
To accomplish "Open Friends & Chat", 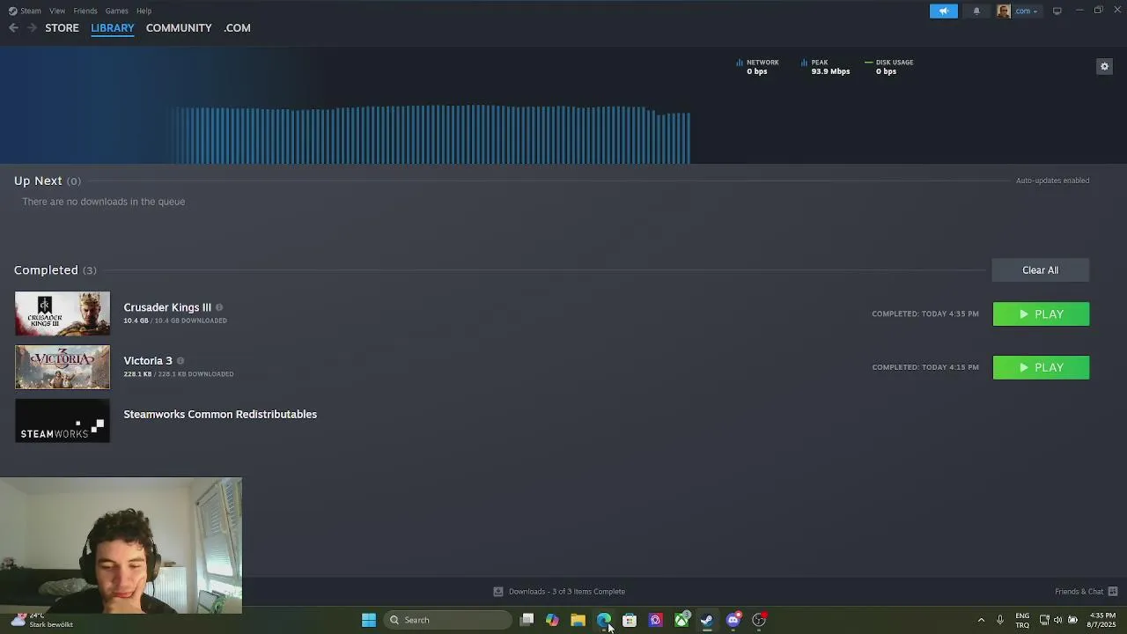I will [x=1086, y=592].
